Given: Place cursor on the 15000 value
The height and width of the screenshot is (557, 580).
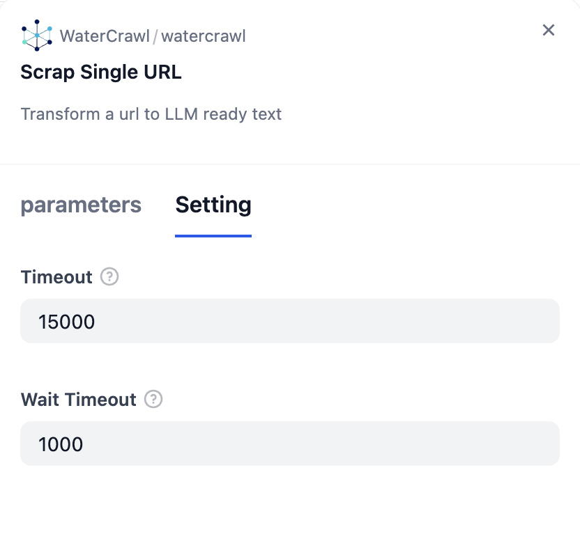Looking at the screenshot, I should 67,322.
